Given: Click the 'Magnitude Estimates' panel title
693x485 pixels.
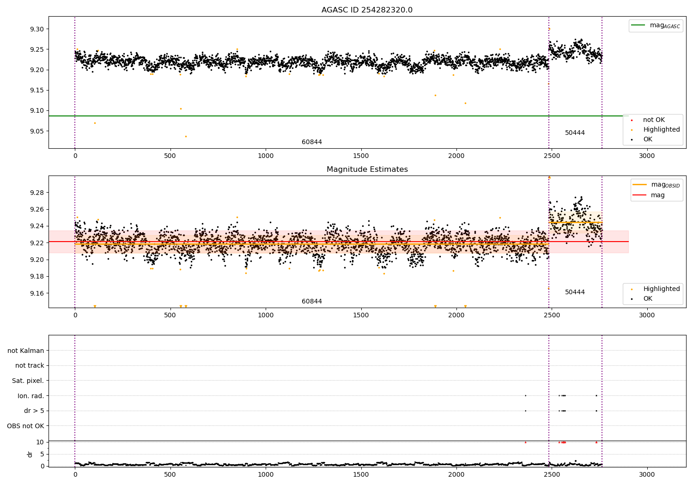Looking at the screenshot, I should [367, 170].
